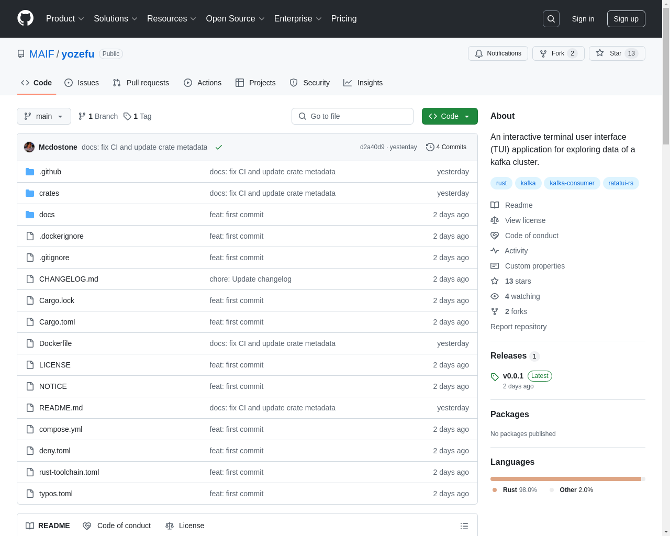This screenshot has height=536, width=670.
Task: Click the forks icon in About
Action: [x=495, y=311]
